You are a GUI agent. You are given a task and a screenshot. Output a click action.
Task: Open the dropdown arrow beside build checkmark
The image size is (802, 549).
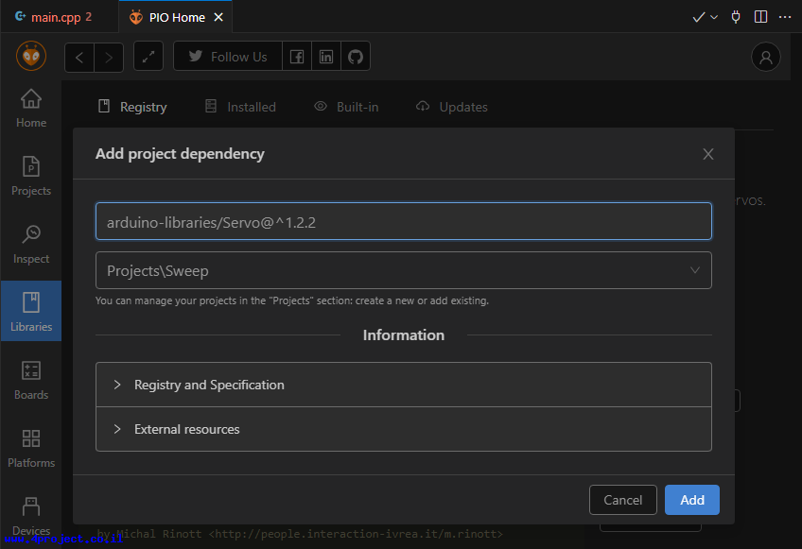tap(714, 17)
